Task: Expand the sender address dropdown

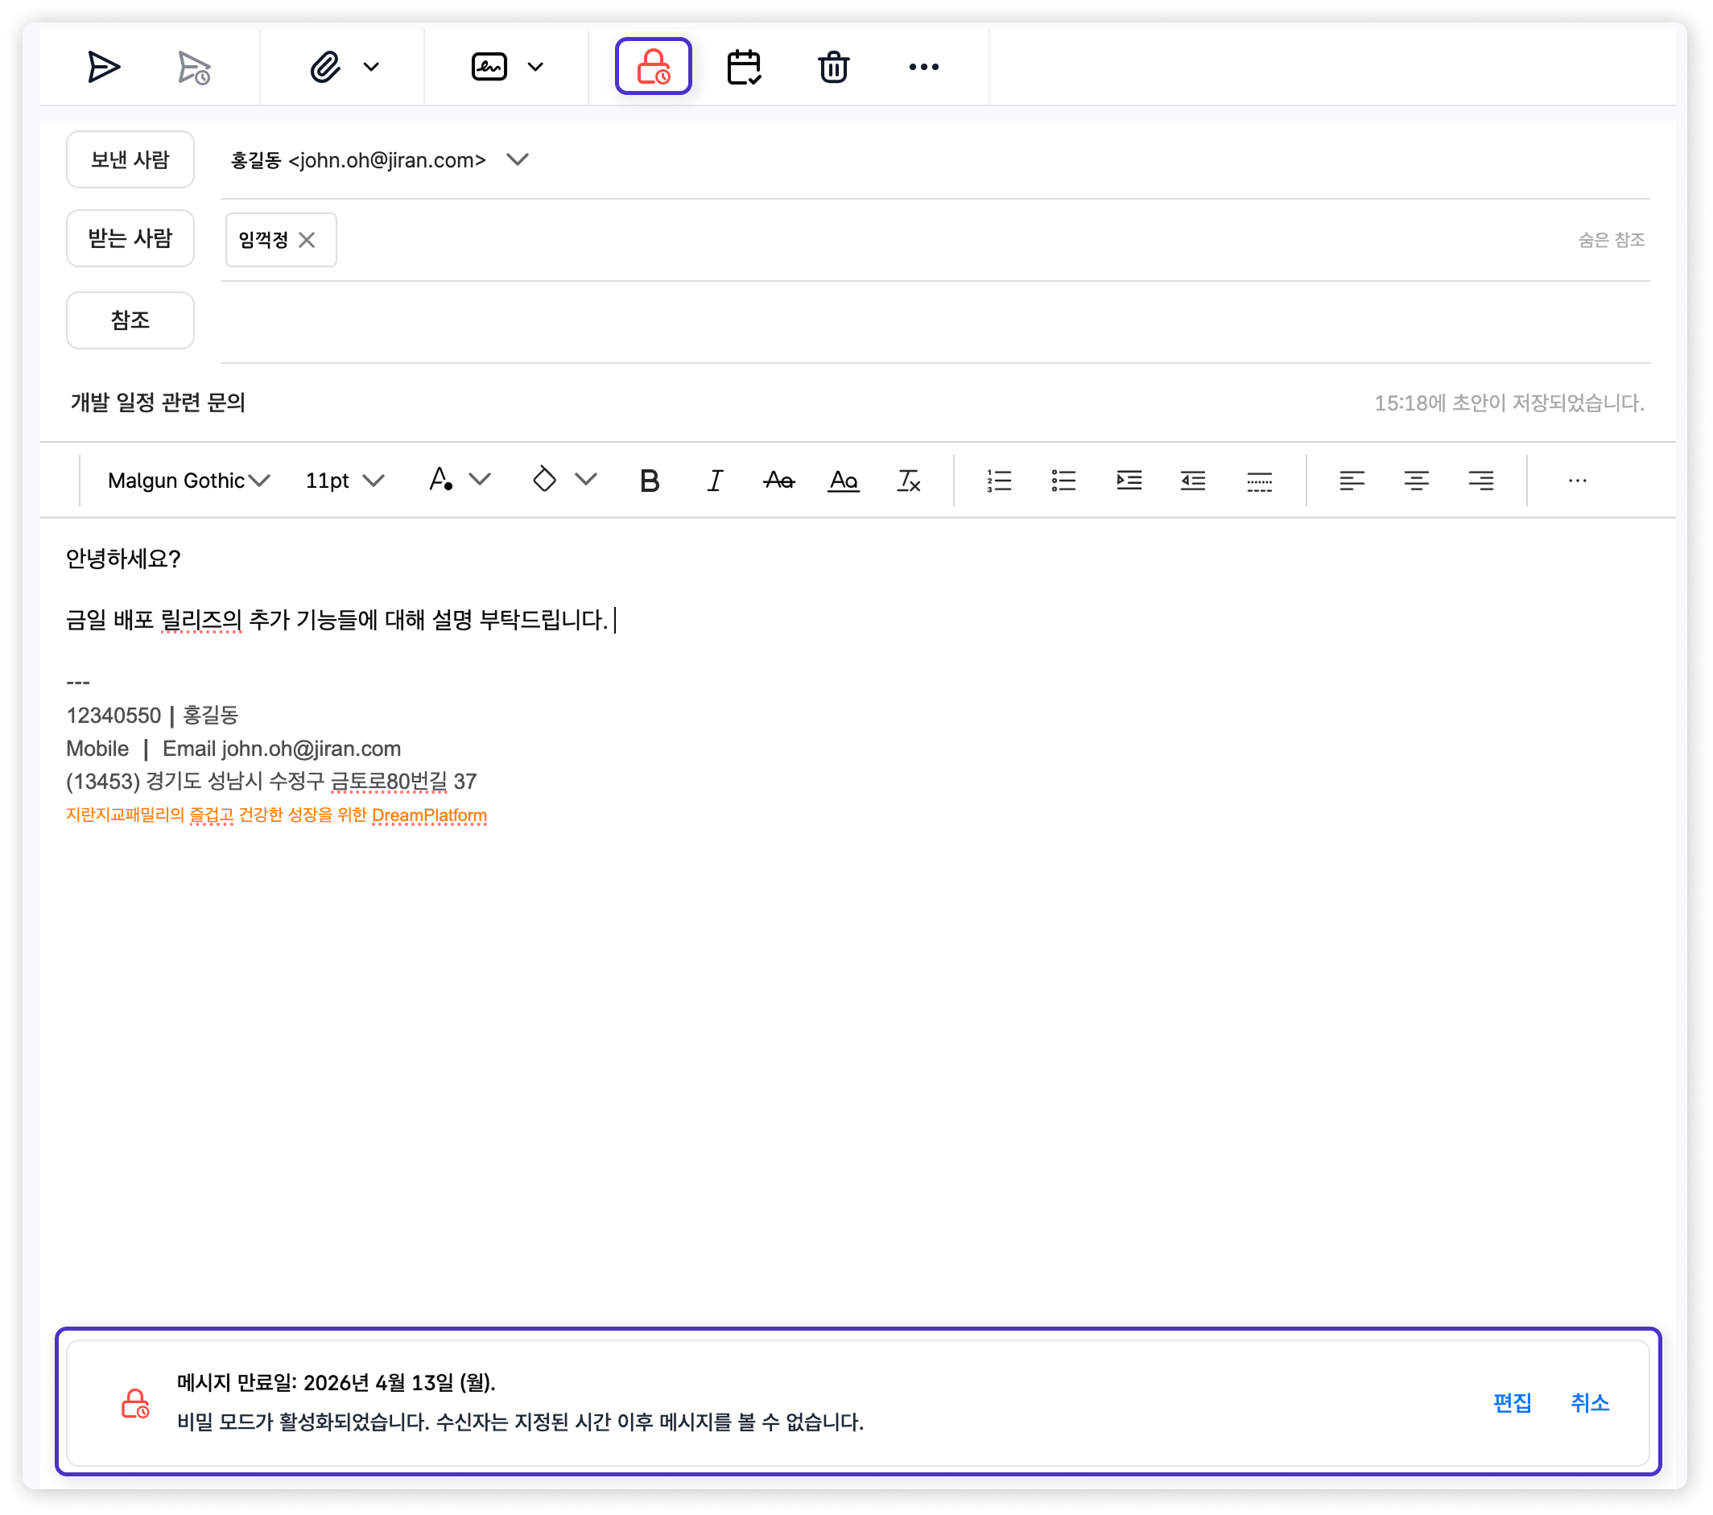Action: [517, 159]
